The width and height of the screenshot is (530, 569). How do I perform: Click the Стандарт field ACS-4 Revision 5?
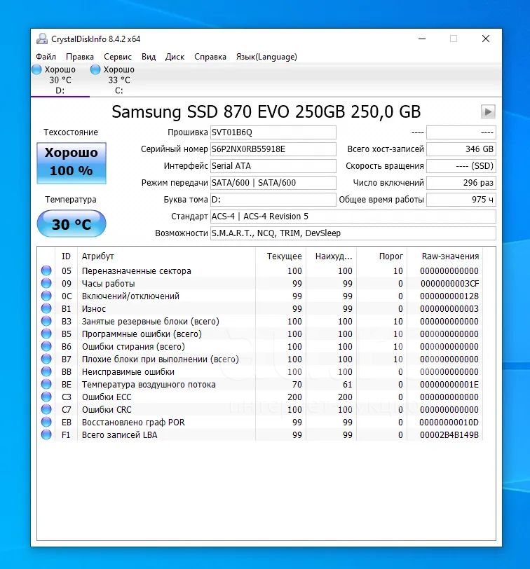[x=353, y=217]
